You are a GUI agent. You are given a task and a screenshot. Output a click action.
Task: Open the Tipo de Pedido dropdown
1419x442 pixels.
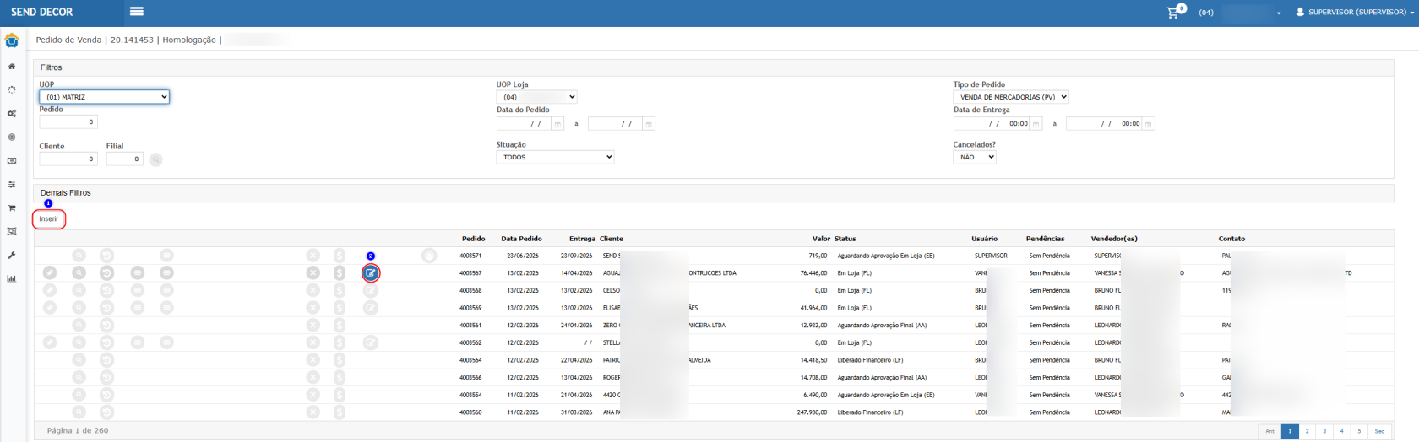click(1011, 97)
